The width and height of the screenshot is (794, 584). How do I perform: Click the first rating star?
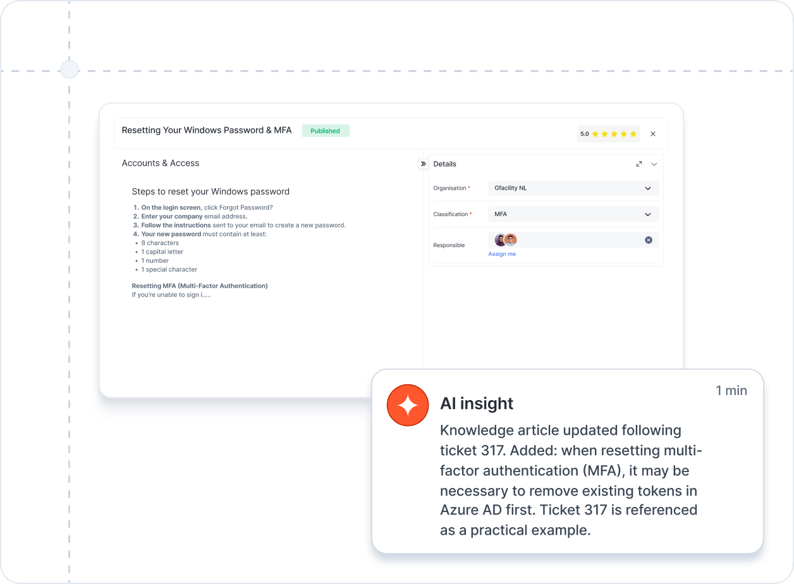[595, 134]
